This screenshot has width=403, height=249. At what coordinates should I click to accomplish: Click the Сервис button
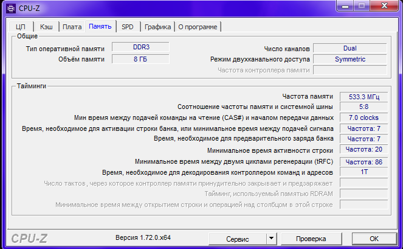(238, 239)
